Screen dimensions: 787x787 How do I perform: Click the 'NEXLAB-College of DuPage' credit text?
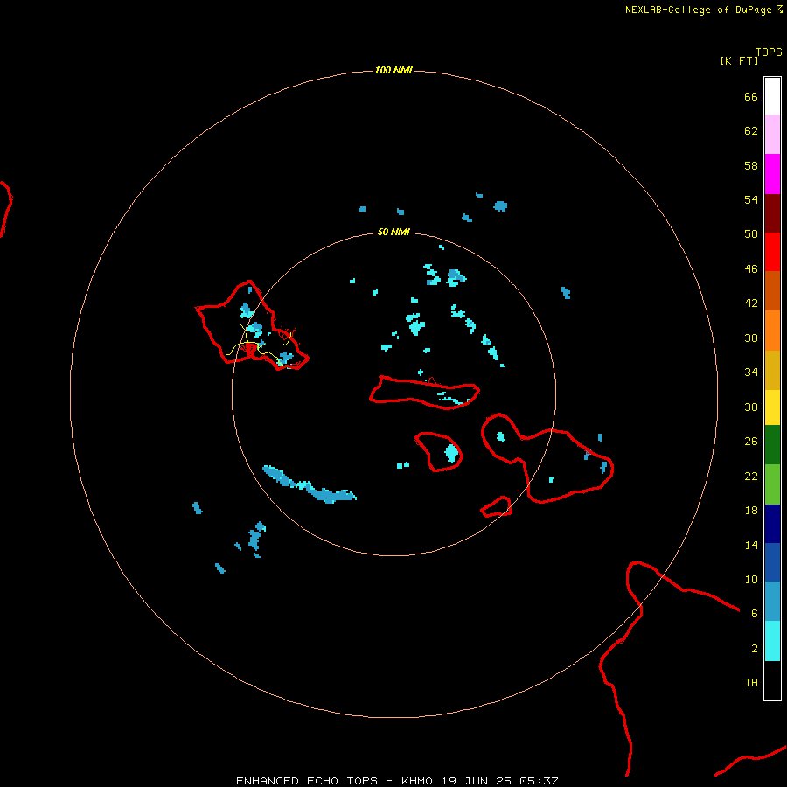(698, 10)
